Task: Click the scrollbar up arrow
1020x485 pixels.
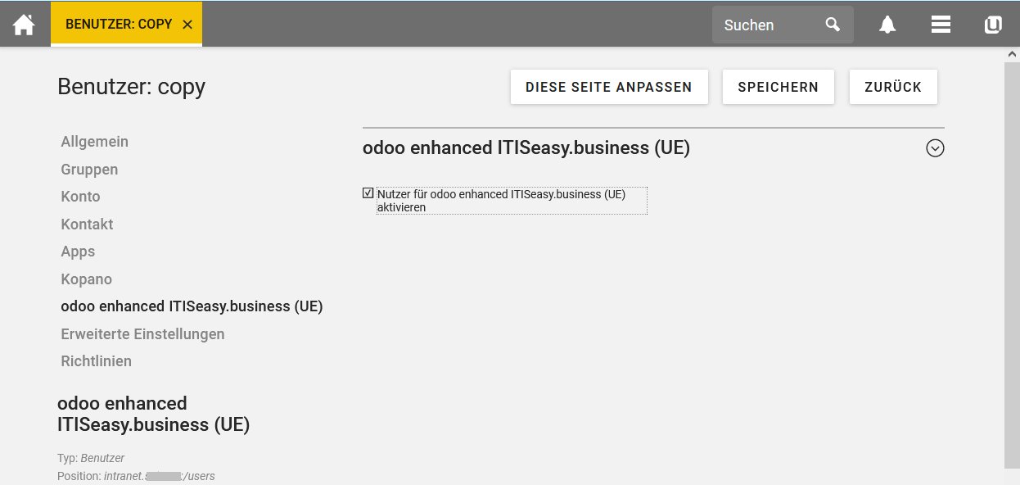Action: click(1012, 54)
